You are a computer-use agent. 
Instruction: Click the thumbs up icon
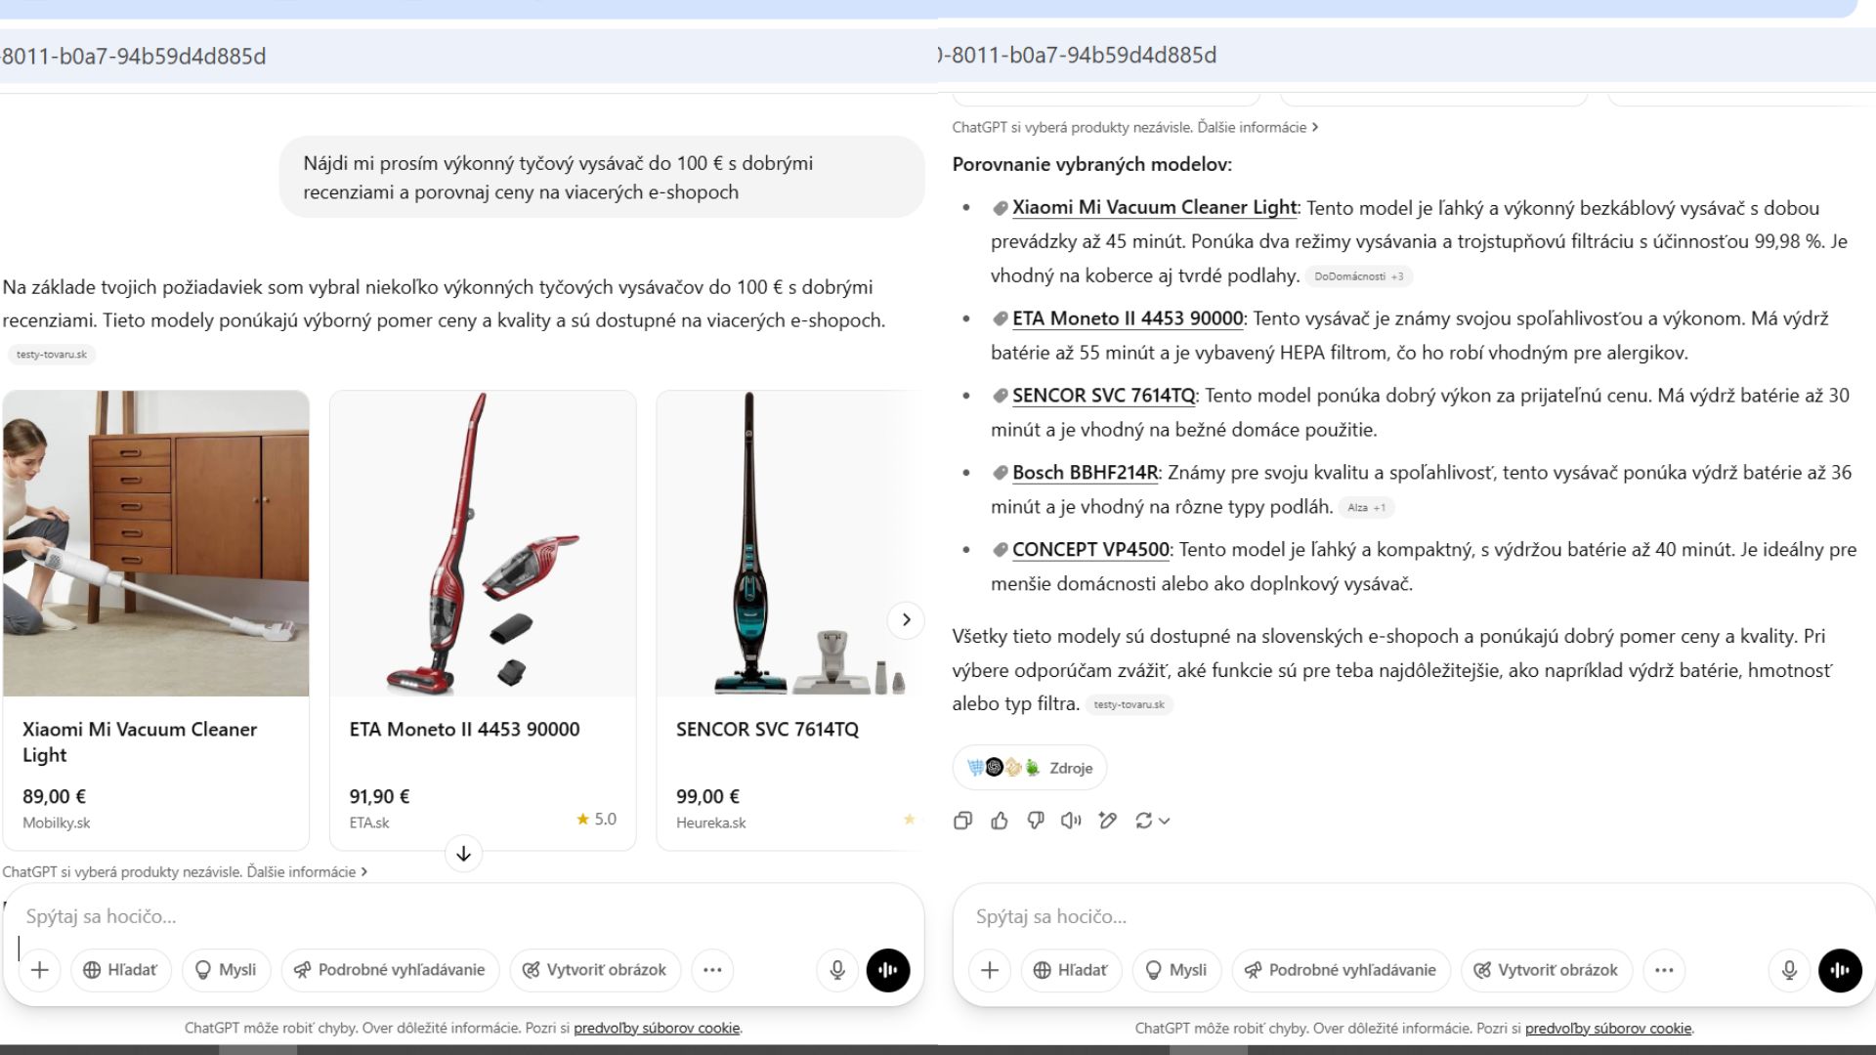tap(999, 821)
